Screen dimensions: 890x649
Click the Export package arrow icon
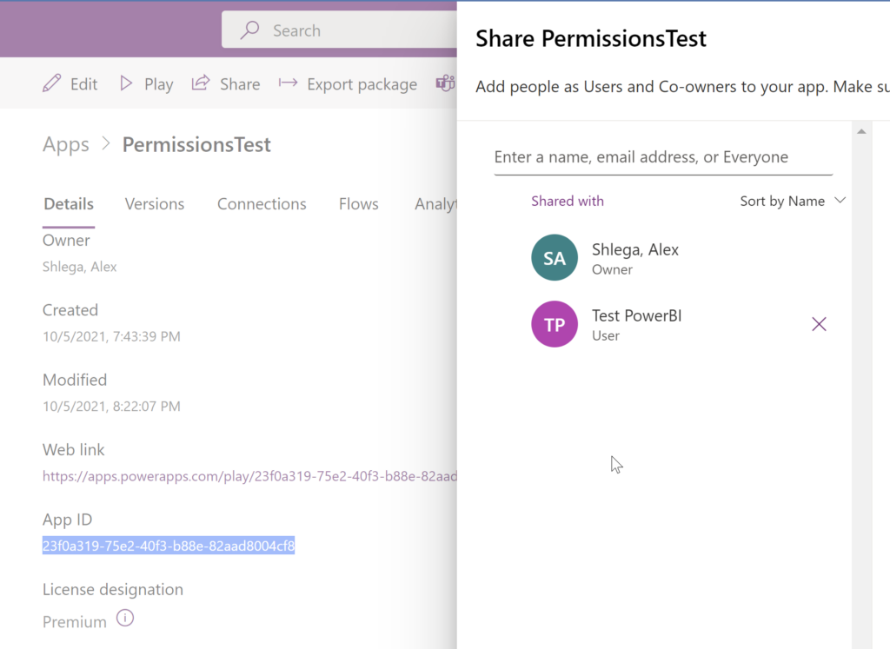pos(288,83)
